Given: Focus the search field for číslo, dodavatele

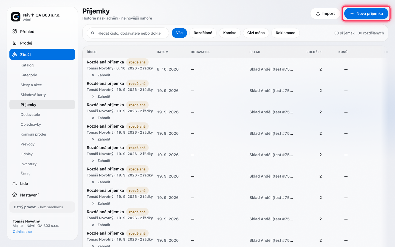Looking at the screenshot, I should [128, 33].
